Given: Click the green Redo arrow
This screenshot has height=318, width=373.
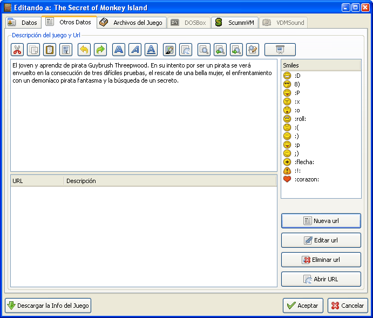Looking at the screenshot, I should [100, 50].
